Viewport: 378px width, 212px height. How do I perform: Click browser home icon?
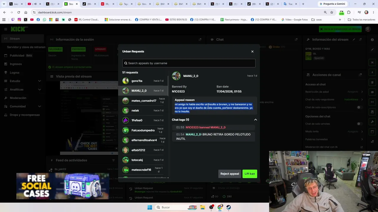pos(26,12)
